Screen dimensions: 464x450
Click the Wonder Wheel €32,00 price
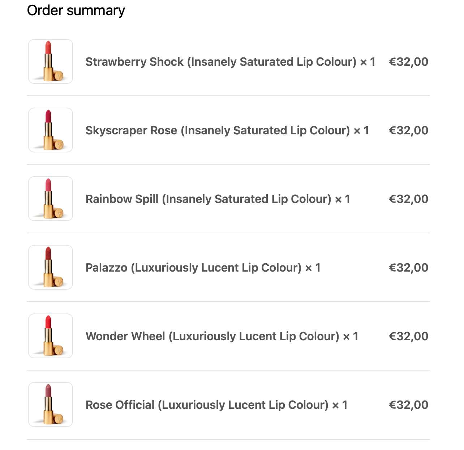[x=408, y=336]
